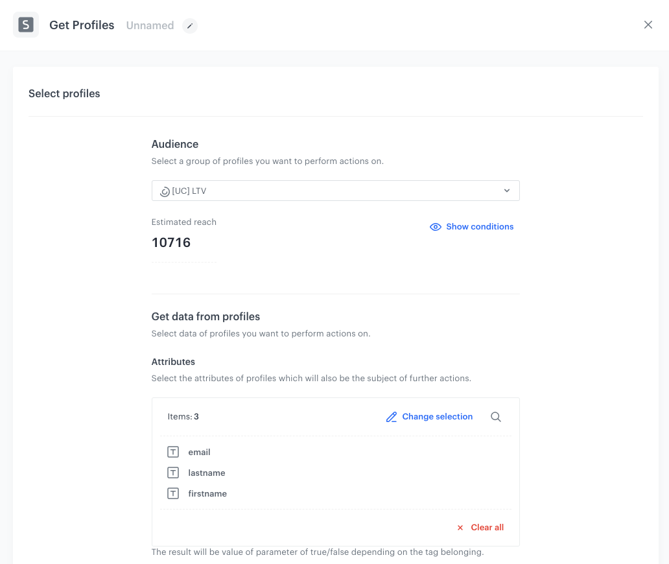This screenshot has height=564, width=669.
Task: Click the text-type icon next to email
Action: (x=173, y=452)
